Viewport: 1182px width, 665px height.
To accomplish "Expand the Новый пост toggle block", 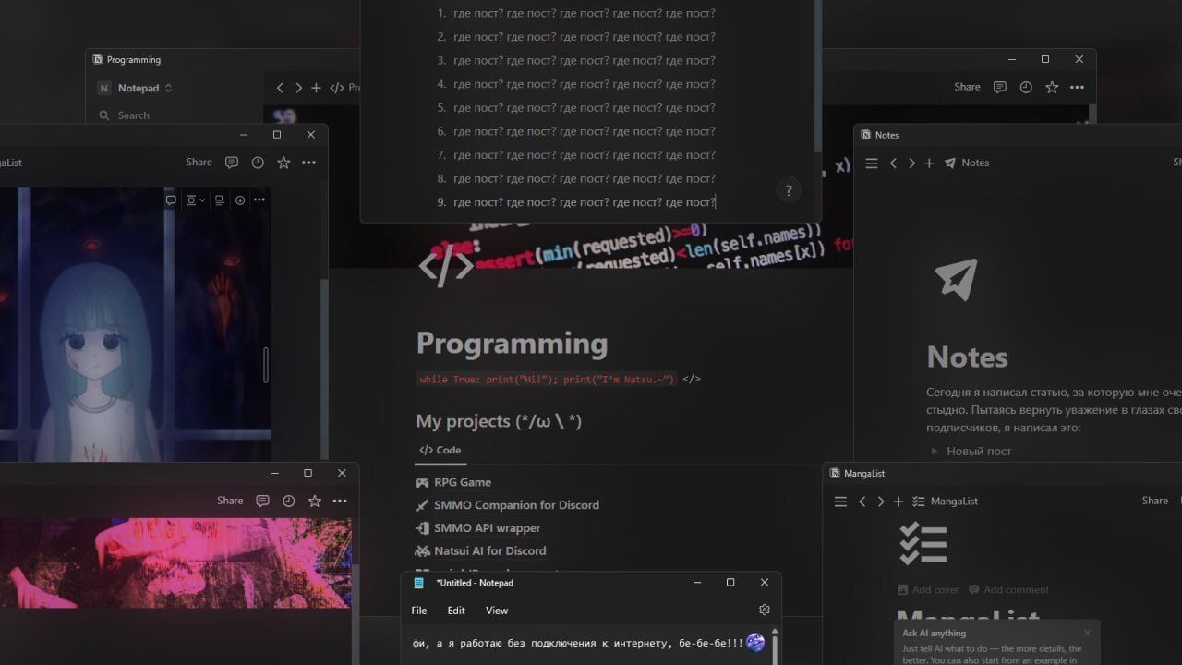I will pos(935,452).
